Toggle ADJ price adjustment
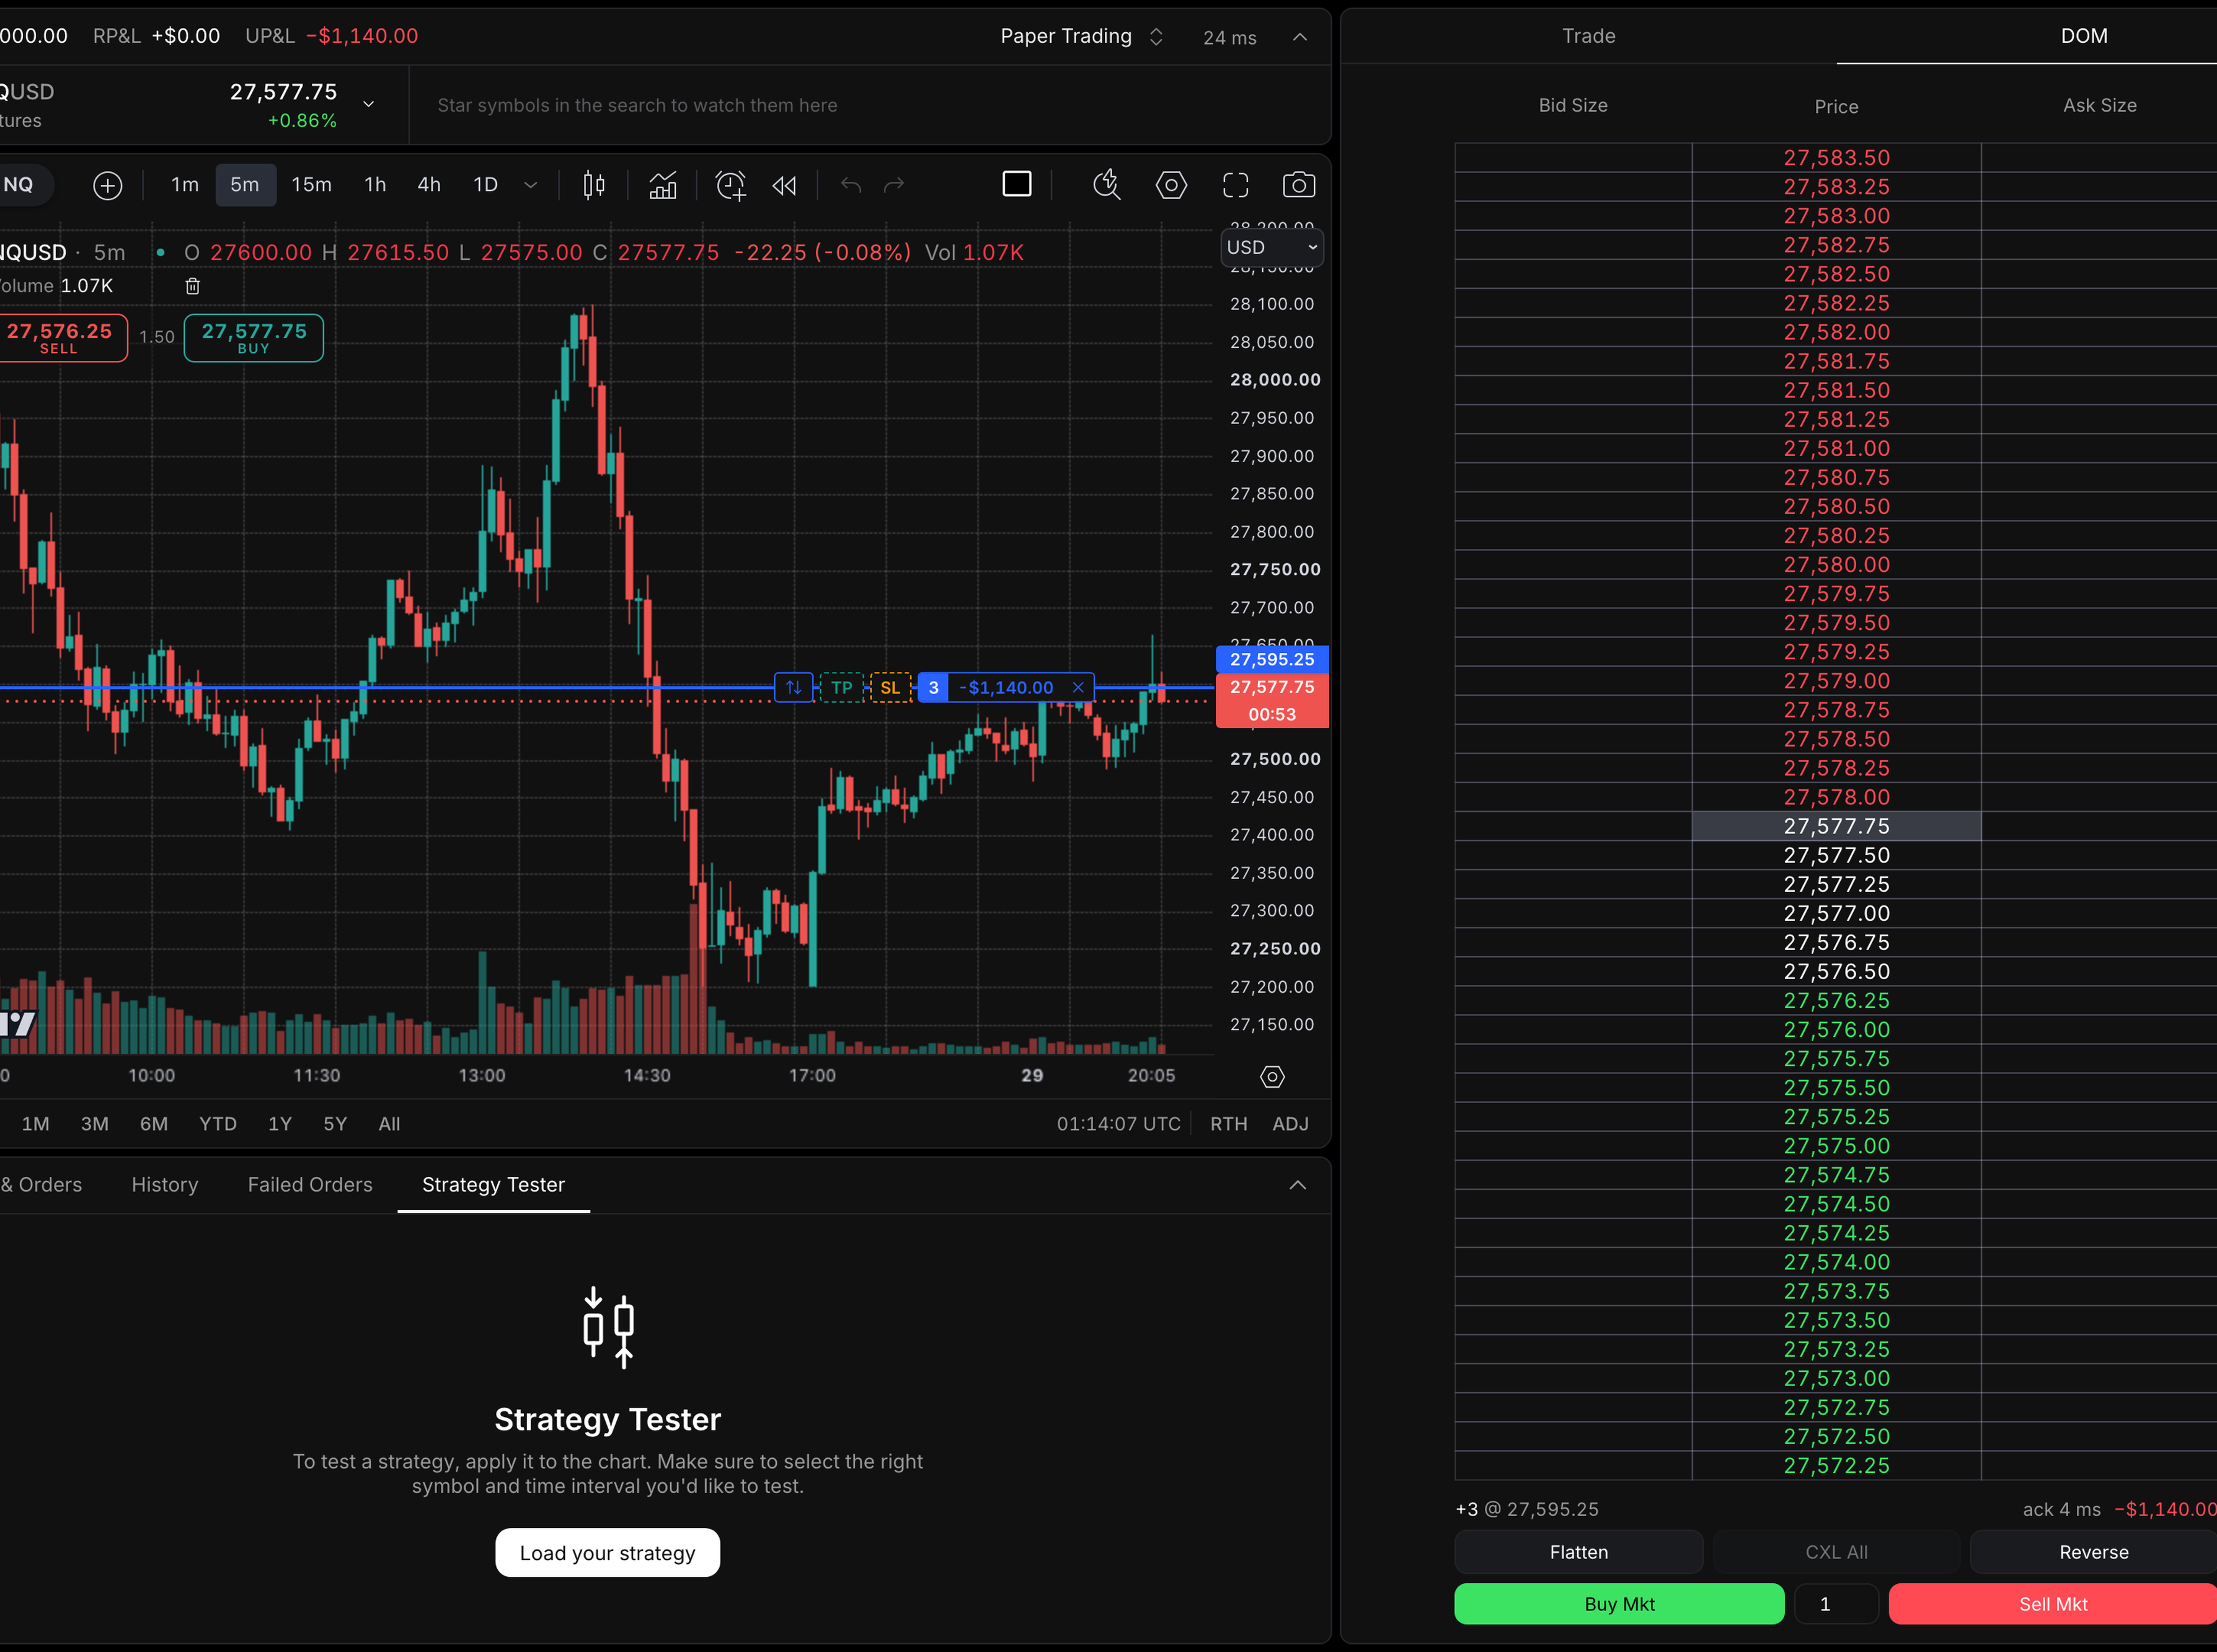The image size is (2217, 1652). point(1290,1124)
